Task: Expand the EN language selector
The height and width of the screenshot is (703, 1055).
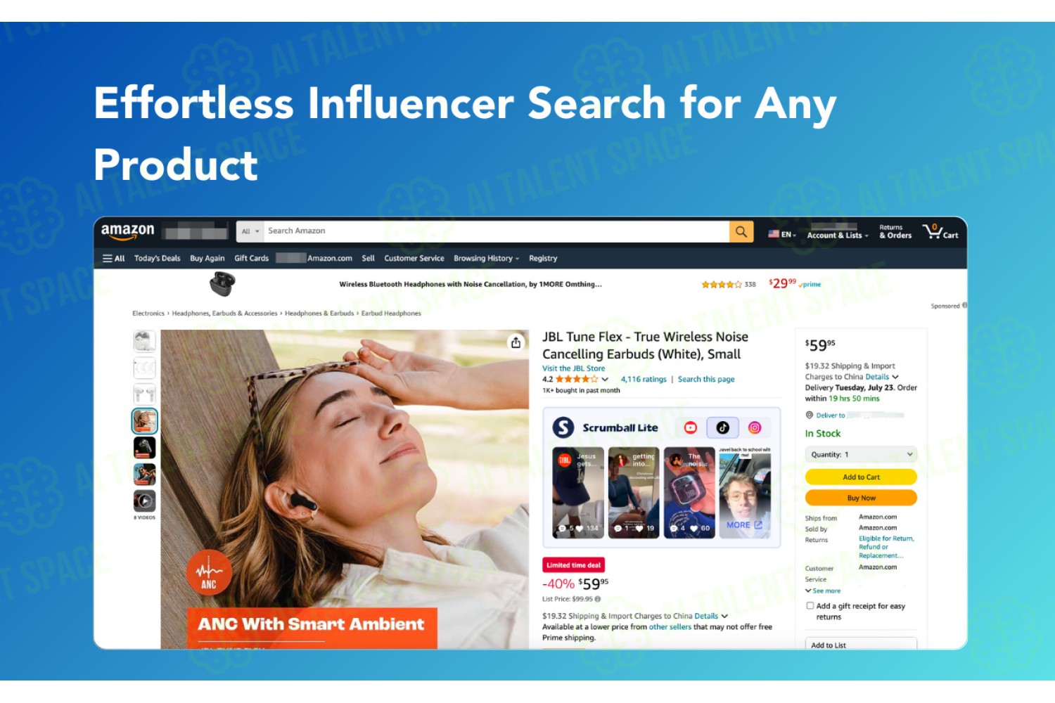Action: pyautogui.click(x=782, y=234)
